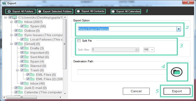196x101 pixels.
Task: Uncheck the Sync Issues checkbox
Action: point(16,35)
